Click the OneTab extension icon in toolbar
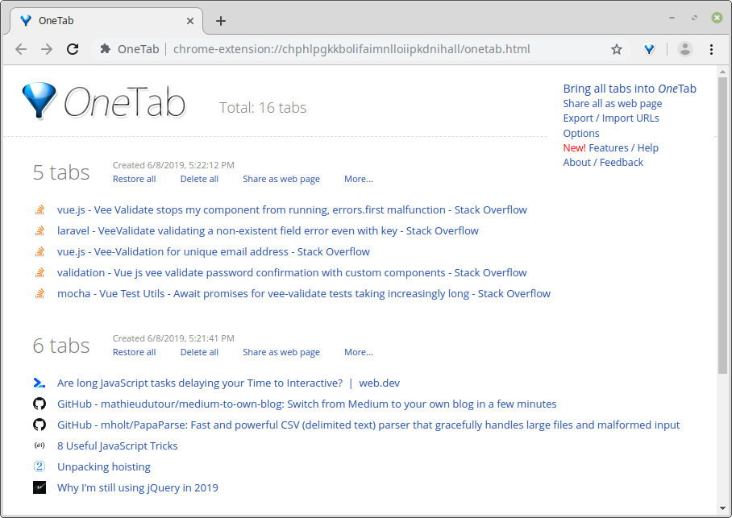The height and width of the screenshot is (518, 732). click(x=649, y=49)
